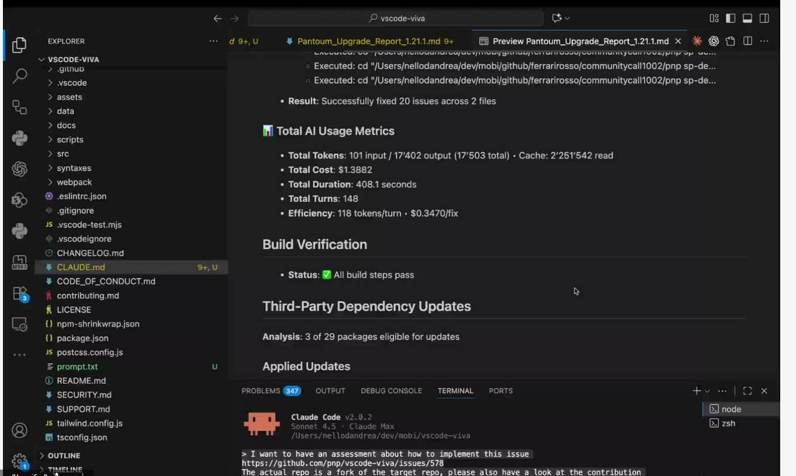Open Source Control view in activity bar

click(x=19, y=107)
